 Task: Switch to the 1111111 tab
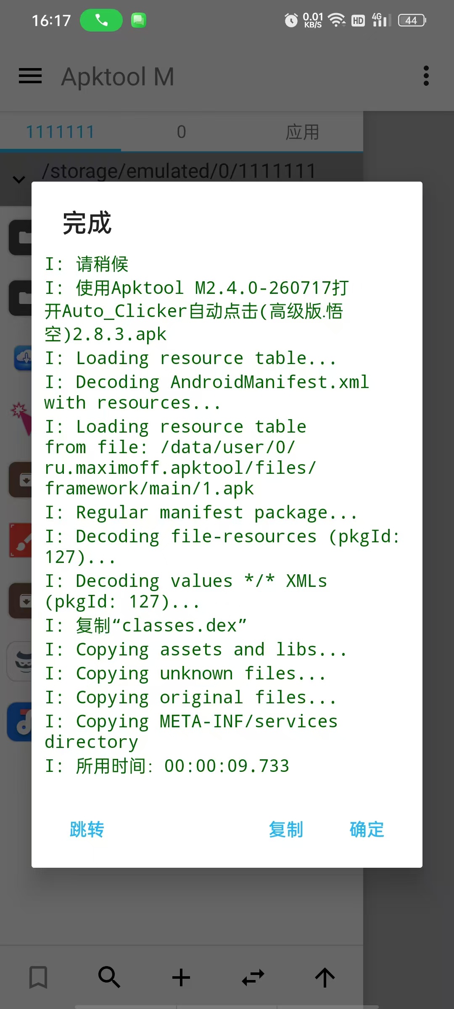pyautogui.click(x=61, y=132)
